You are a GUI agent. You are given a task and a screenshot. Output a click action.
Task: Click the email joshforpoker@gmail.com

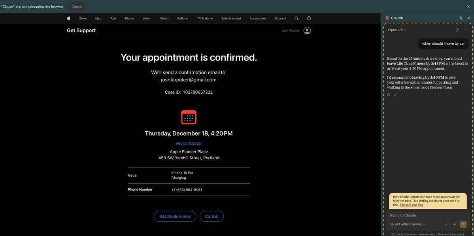[x=189, y=80]
